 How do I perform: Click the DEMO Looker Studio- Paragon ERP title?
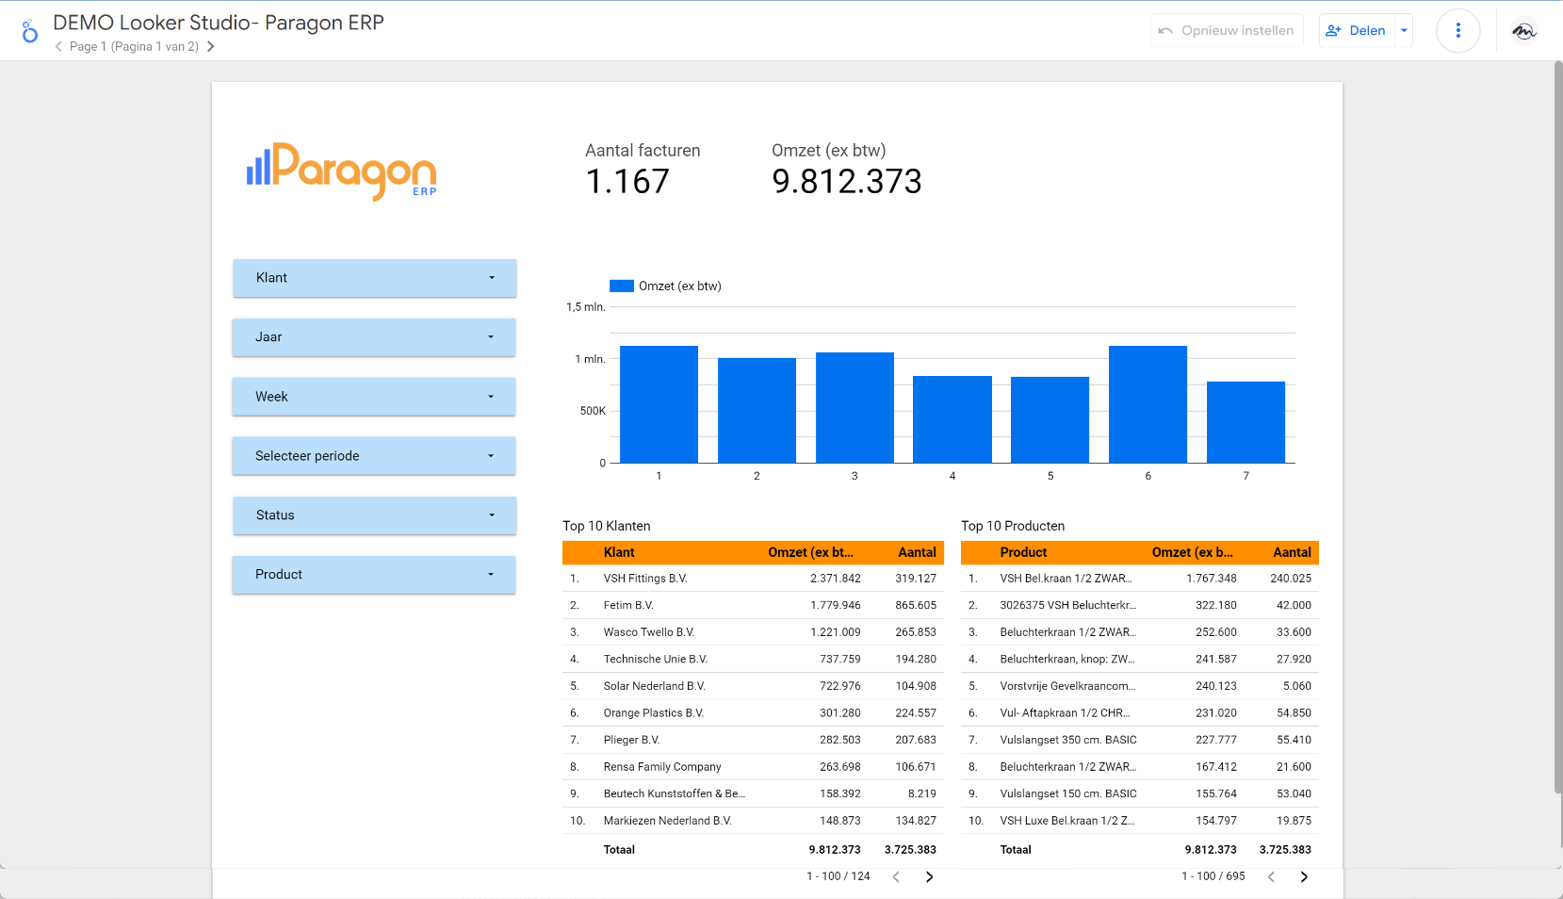[219, 23]
